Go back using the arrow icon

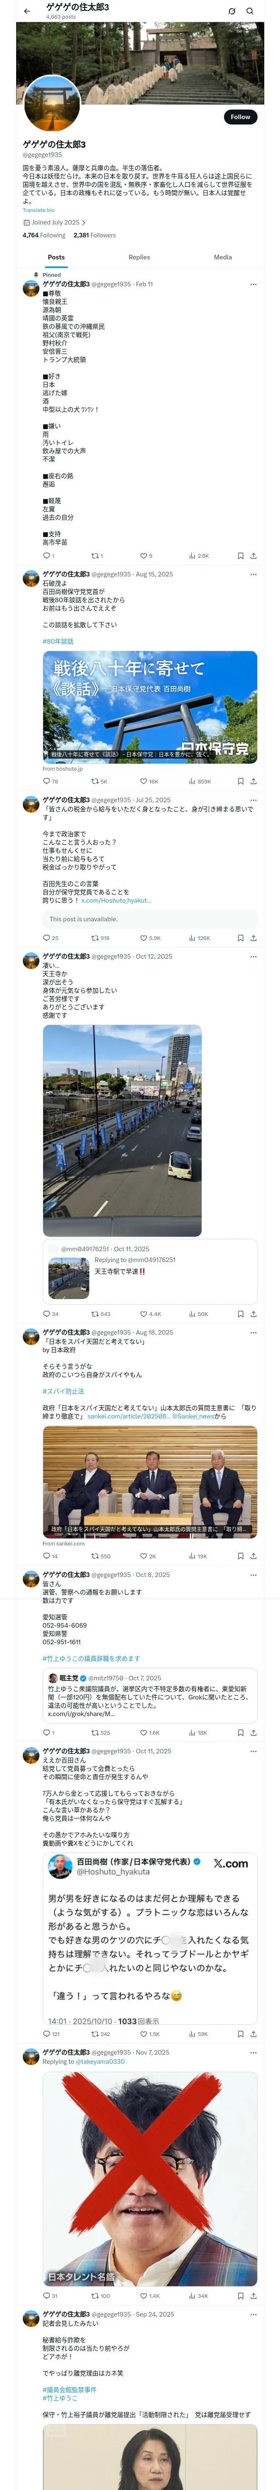[x=27, y=11]
